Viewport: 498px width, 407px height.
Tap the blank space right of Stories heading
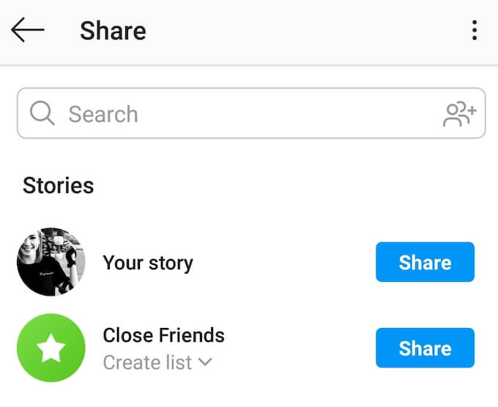pos(286,185)
